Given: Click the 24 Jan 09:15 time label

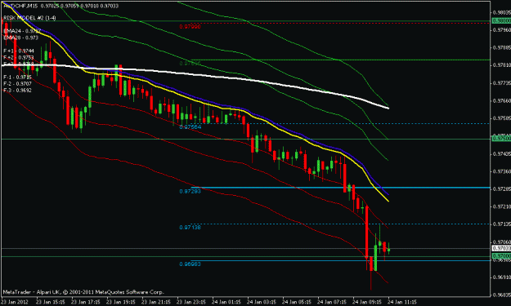Looking at the screenshot, I should (x=366, y=302).
